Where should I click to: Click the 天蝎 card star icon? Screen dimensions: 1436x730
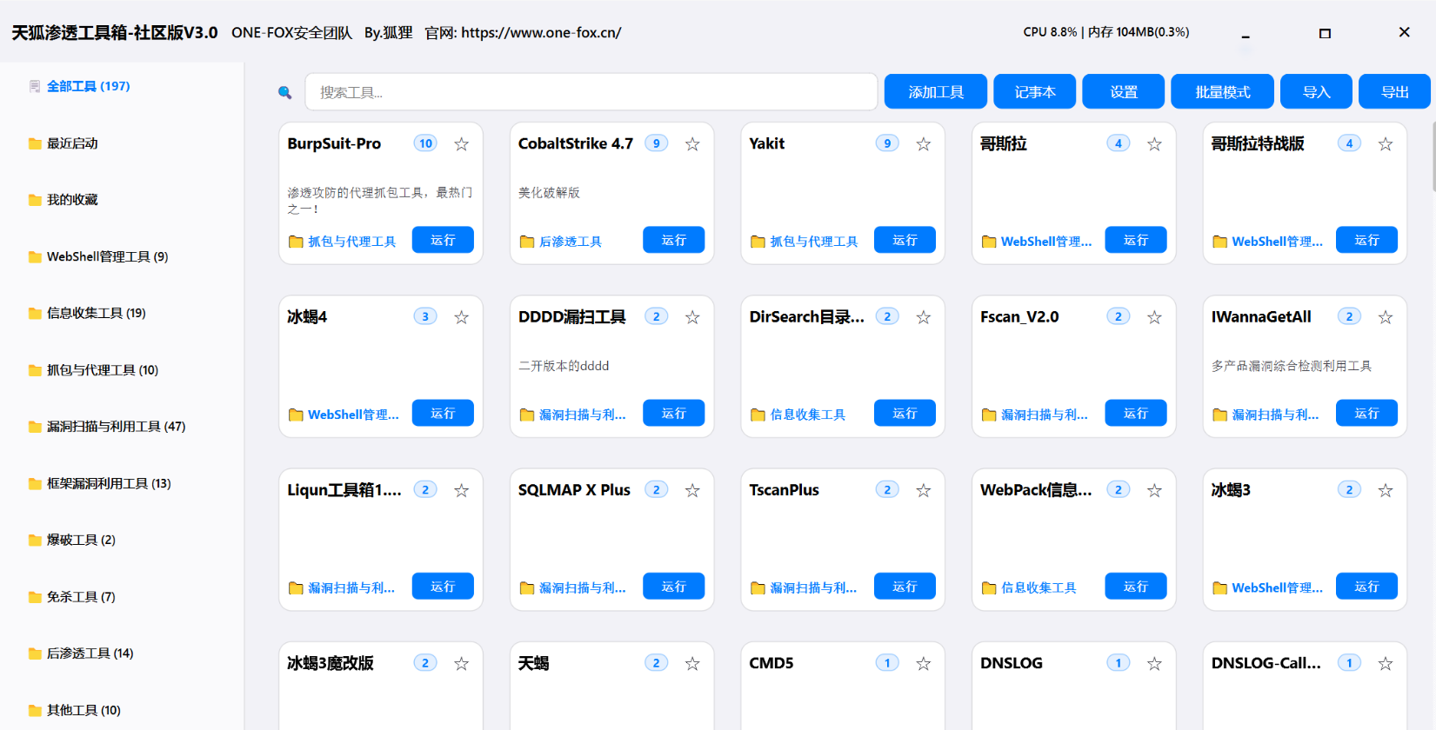(692, 664)
